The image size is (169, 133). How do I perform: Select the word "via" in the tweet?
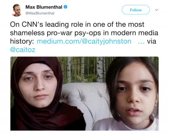coord(152,41)
